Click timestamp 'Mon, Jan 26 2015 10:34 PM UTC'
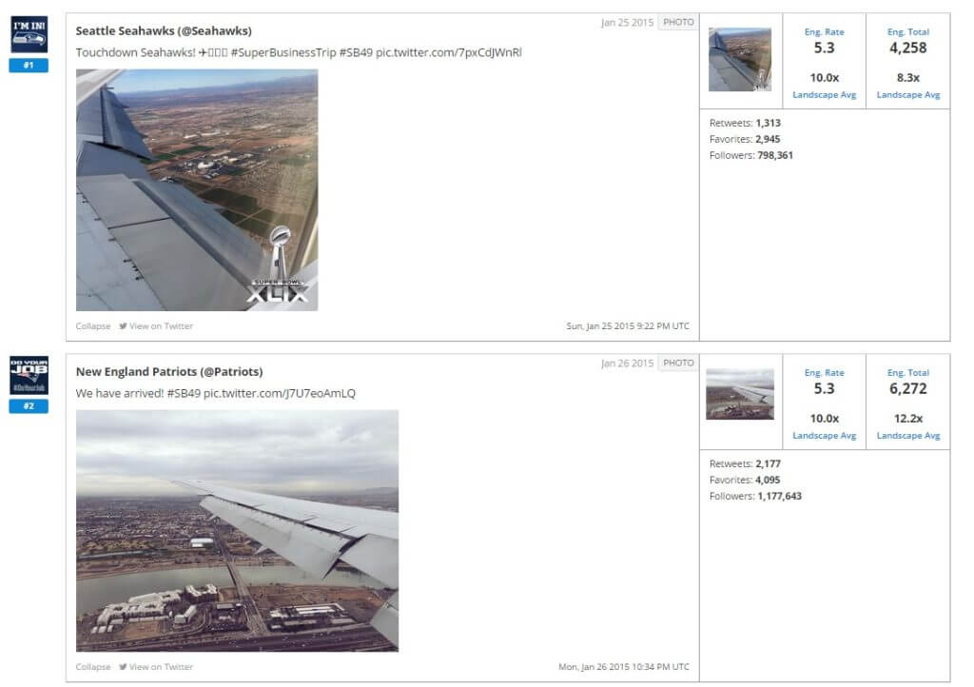The width and height of the screenshot is (974, 687). [x=624, y=667]
